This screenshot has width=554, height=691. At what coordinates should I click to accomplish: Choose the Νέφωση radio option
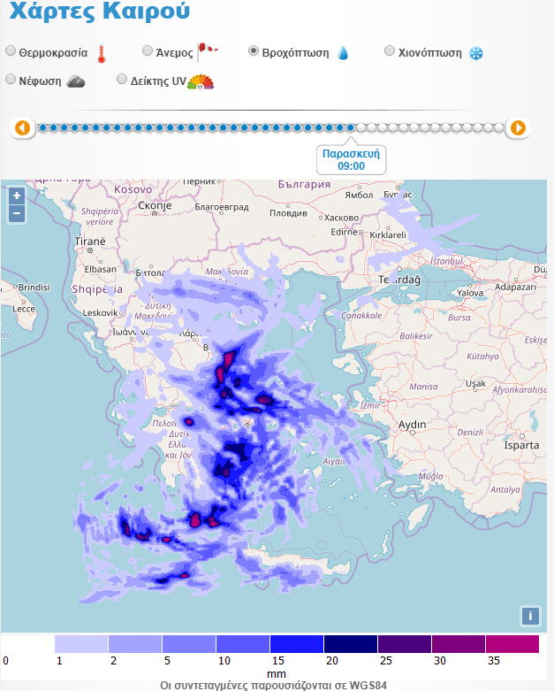point(11,80)
